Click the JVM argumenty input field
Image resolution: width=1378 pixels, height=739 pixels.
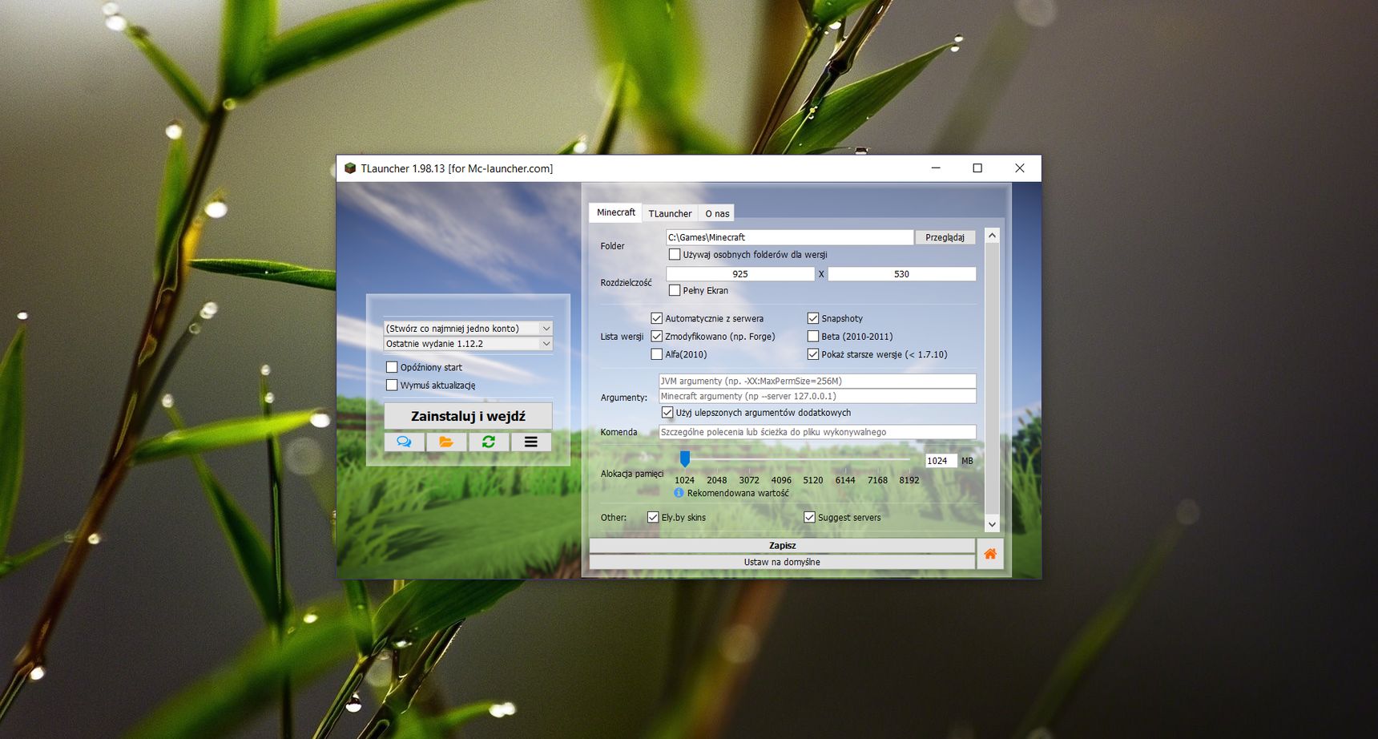pyautogui.click(x=817, y=381)
